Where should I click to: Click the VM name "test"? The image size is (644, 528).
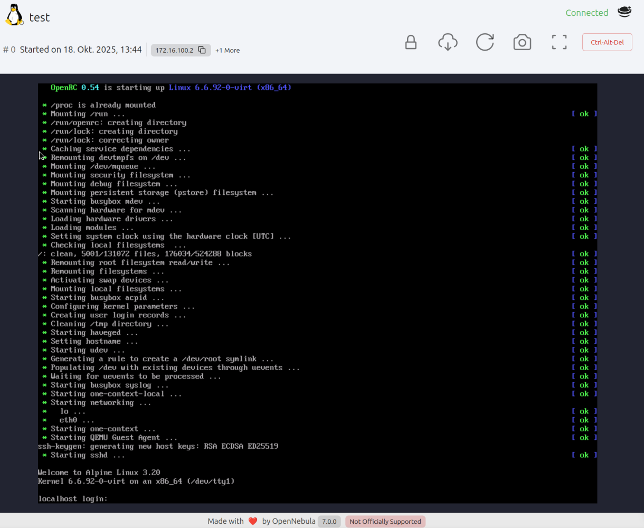click(x=40, y=17)
